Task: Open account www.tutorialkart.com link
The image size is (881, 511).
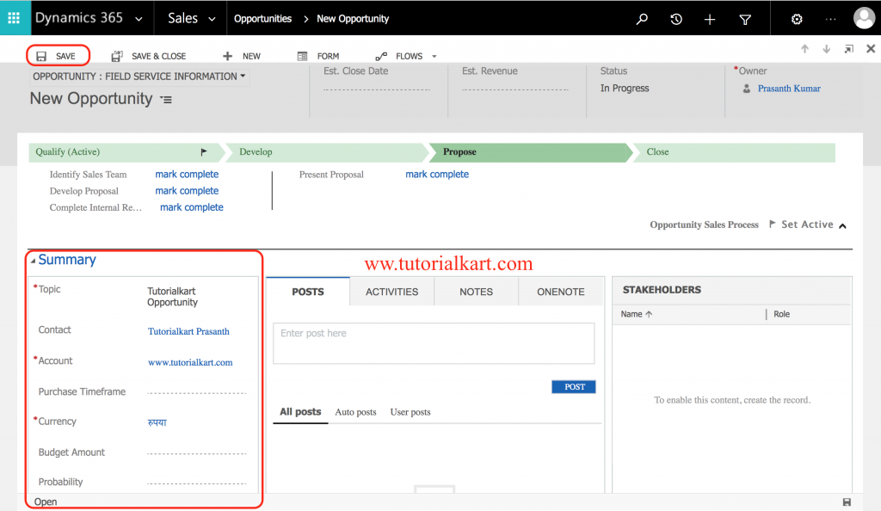Action: pyautogui.click(x=190, y=362)
